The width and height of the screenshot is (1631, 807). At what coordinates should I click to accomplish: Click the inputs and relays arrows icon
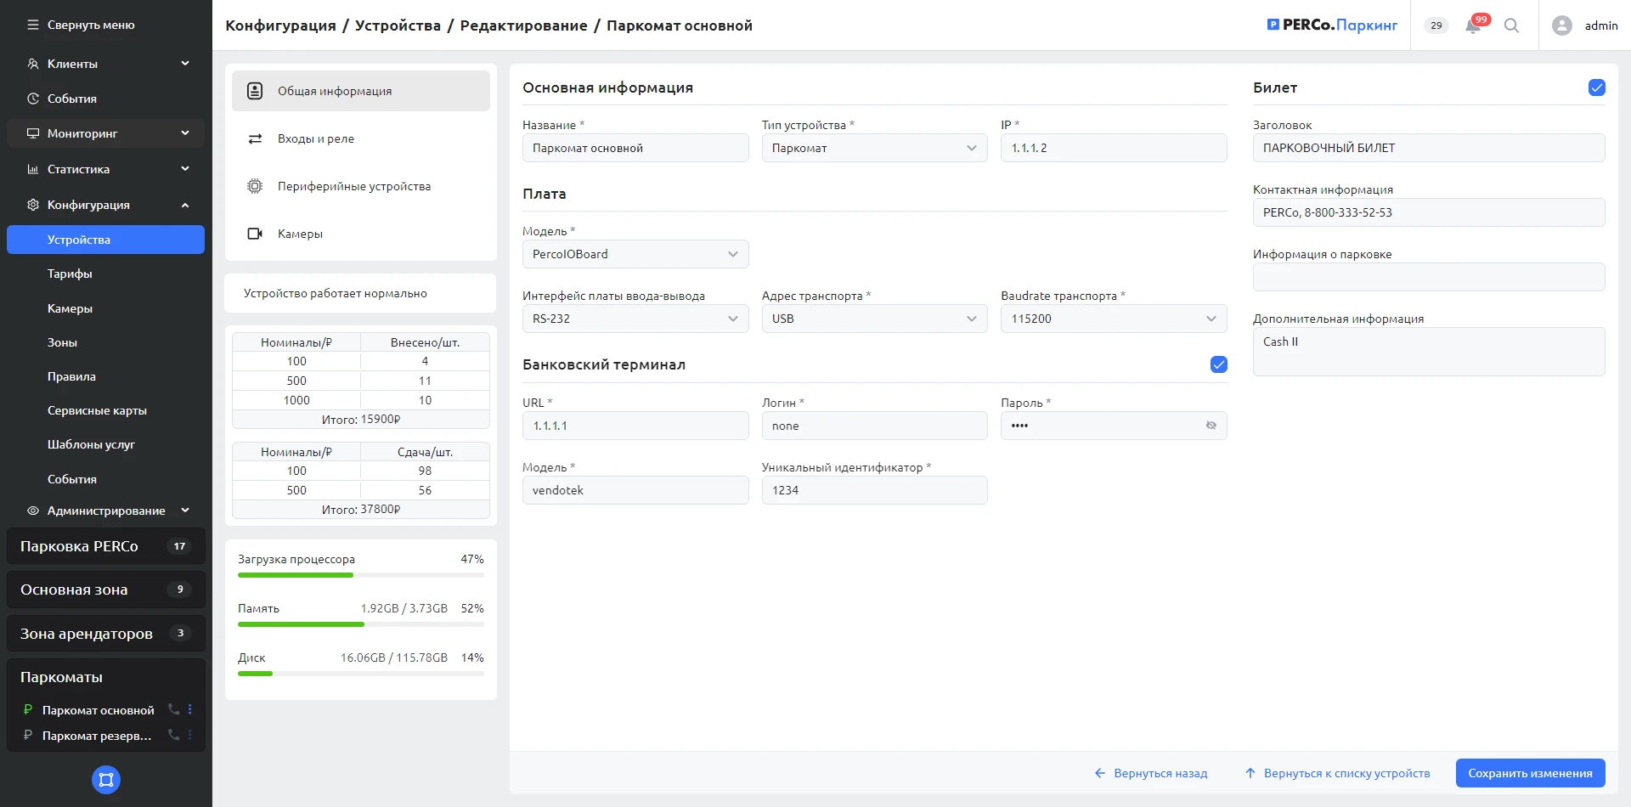(x=255, y=138)
